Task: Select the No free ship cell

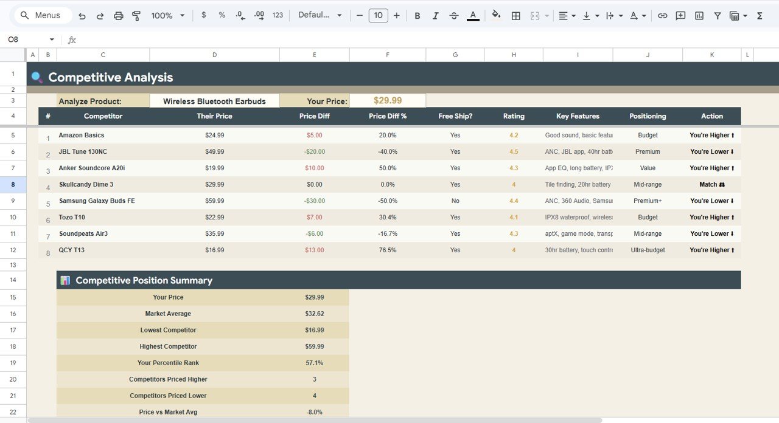Action: (x=455, y=201)
